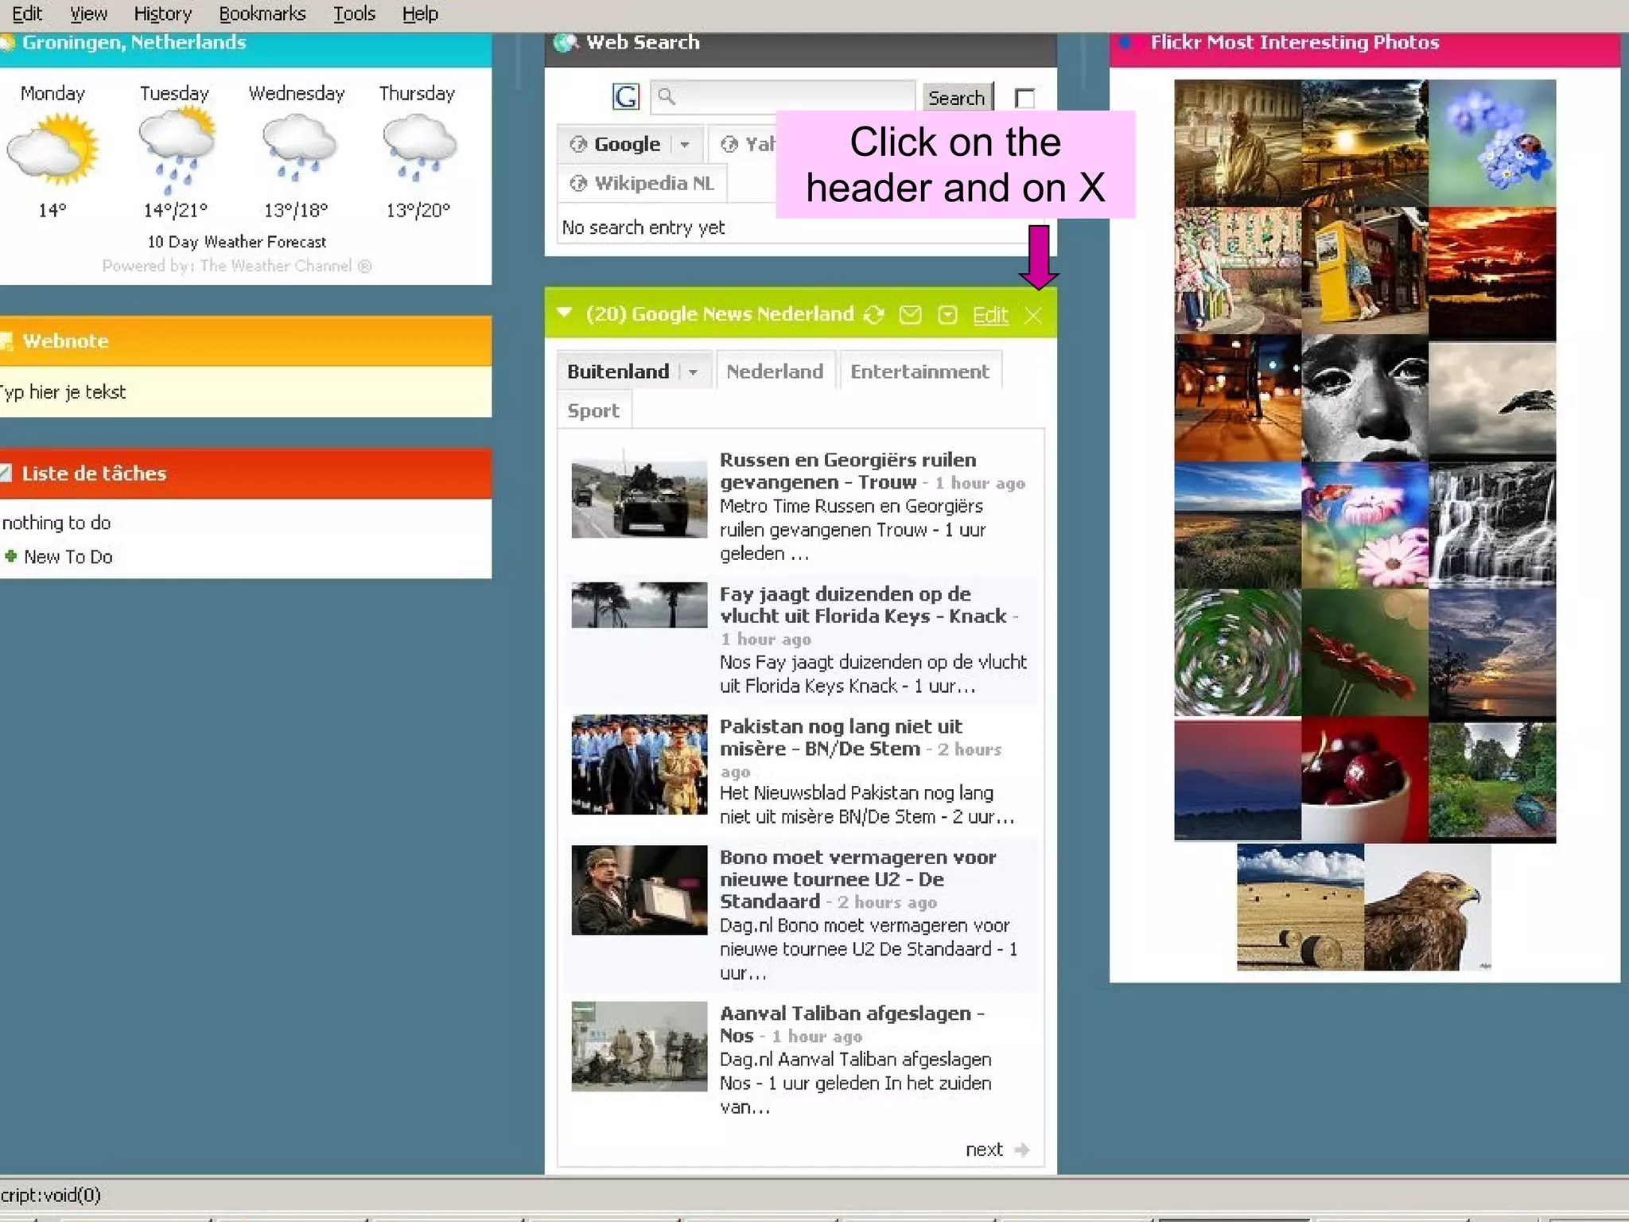Open Buitenland tab dropdown arrow
This screenshot has height=1222, width=1629.
[693, 372]
